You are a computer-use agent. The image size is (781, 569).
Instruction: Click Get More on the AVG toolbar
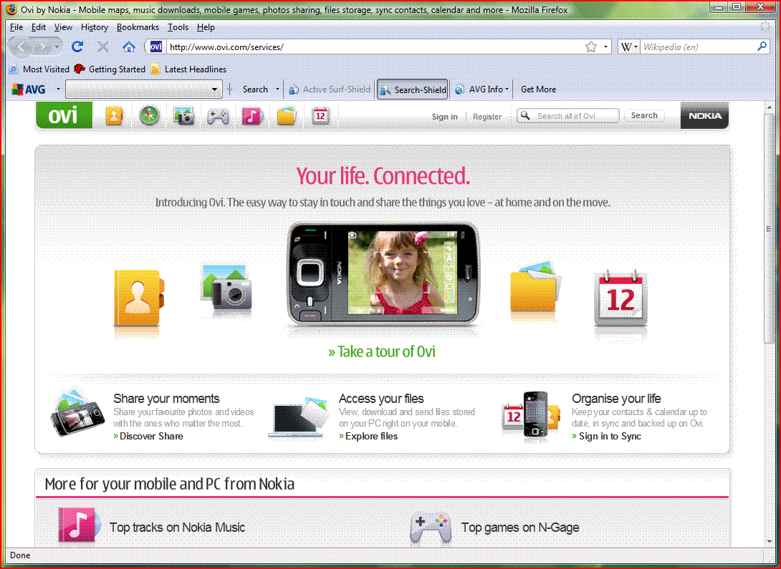[538, 89]
